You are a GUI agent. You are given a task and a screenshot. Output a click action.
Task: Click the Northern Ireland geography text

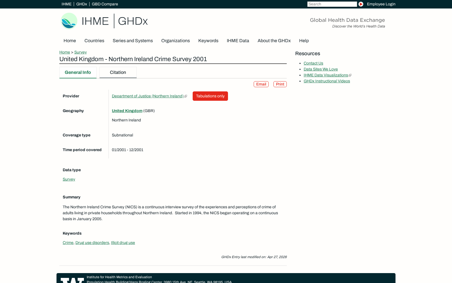126,120
